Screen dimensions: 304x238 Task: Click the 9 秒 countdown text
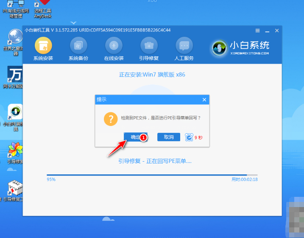click(x=198, y=137)
